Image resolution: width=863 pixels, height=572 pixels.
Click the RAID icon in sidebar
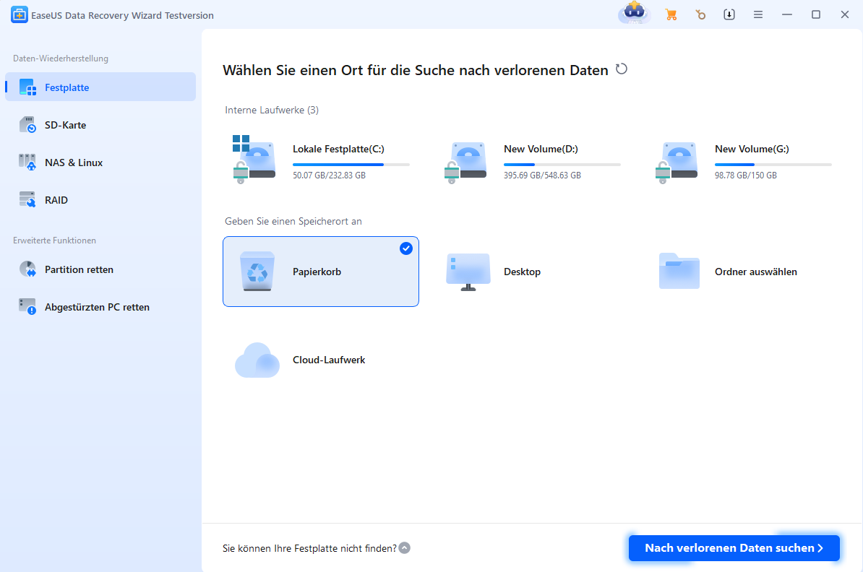tap(27, 199)
